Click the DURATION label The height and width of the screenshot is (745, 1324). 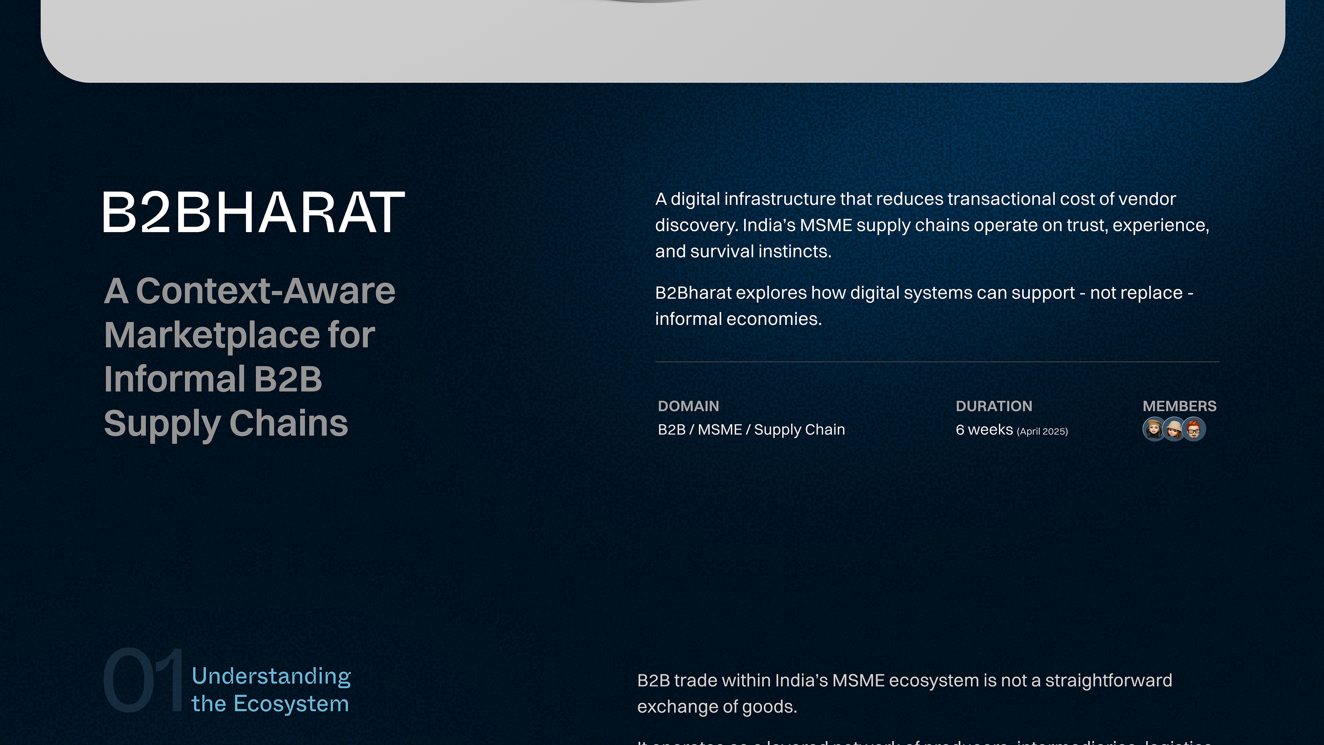993,406
